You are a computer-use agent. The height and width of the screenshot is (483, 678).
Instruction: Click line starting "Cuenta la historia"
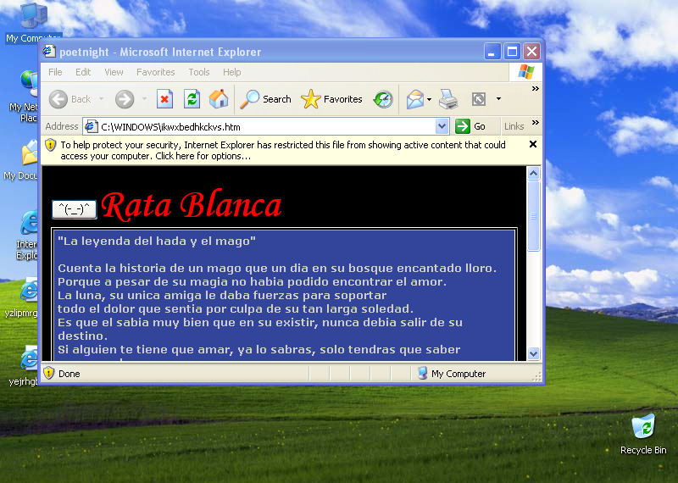tap(277, 268)
